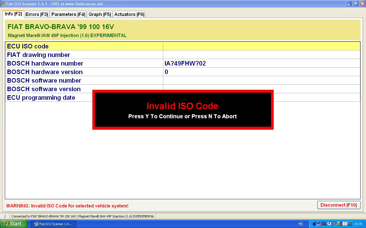Select the ECU programming date row label
The height and width of the screenshot is (228, 366).
tap(41, 97)
